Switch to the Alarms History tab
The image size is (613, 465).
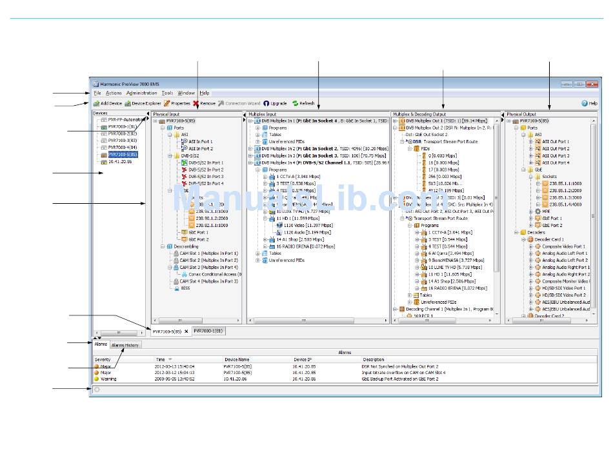(x=125, y=346)
